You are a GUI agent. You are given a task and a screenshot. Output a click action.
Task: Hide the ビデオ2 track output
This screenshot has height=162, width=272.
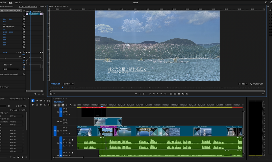[x=67, y=120]
